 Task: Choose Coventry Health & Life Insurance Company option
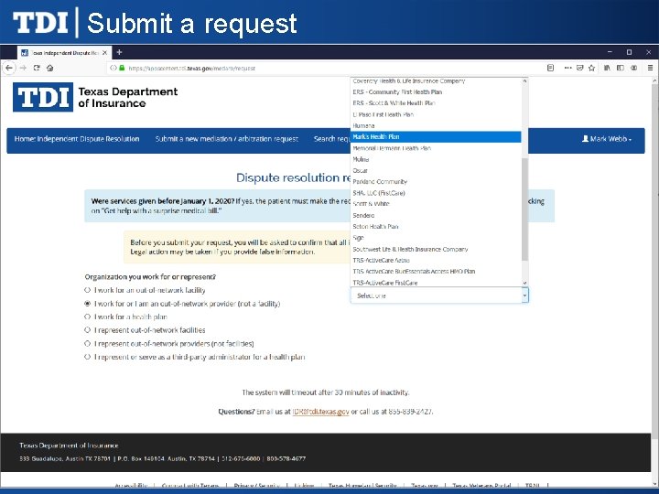tap(436, 81)
